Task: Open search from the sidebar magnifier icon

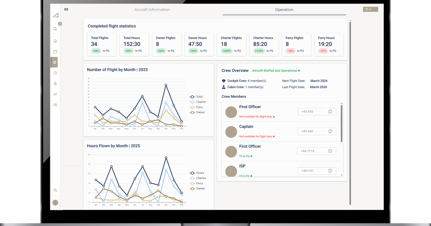Action: (x=55, y=29)
